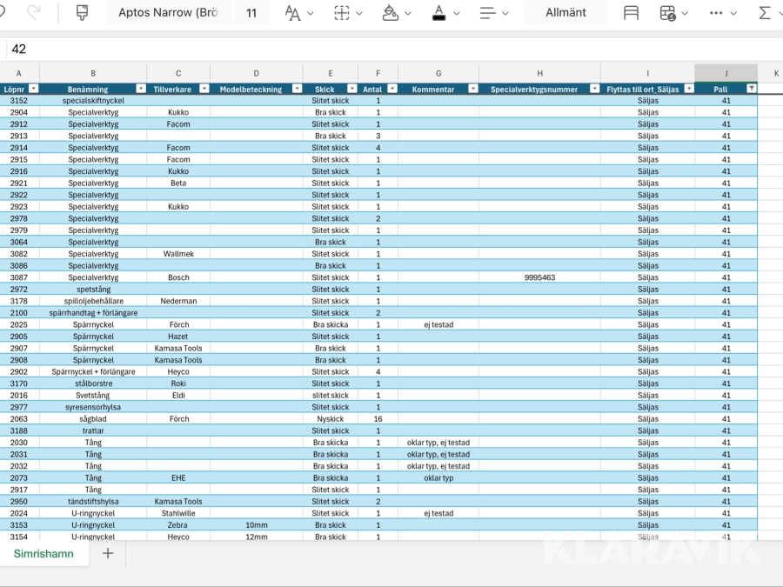
Task: Open the AutoSum sigma function
Action: pos(765,13)
